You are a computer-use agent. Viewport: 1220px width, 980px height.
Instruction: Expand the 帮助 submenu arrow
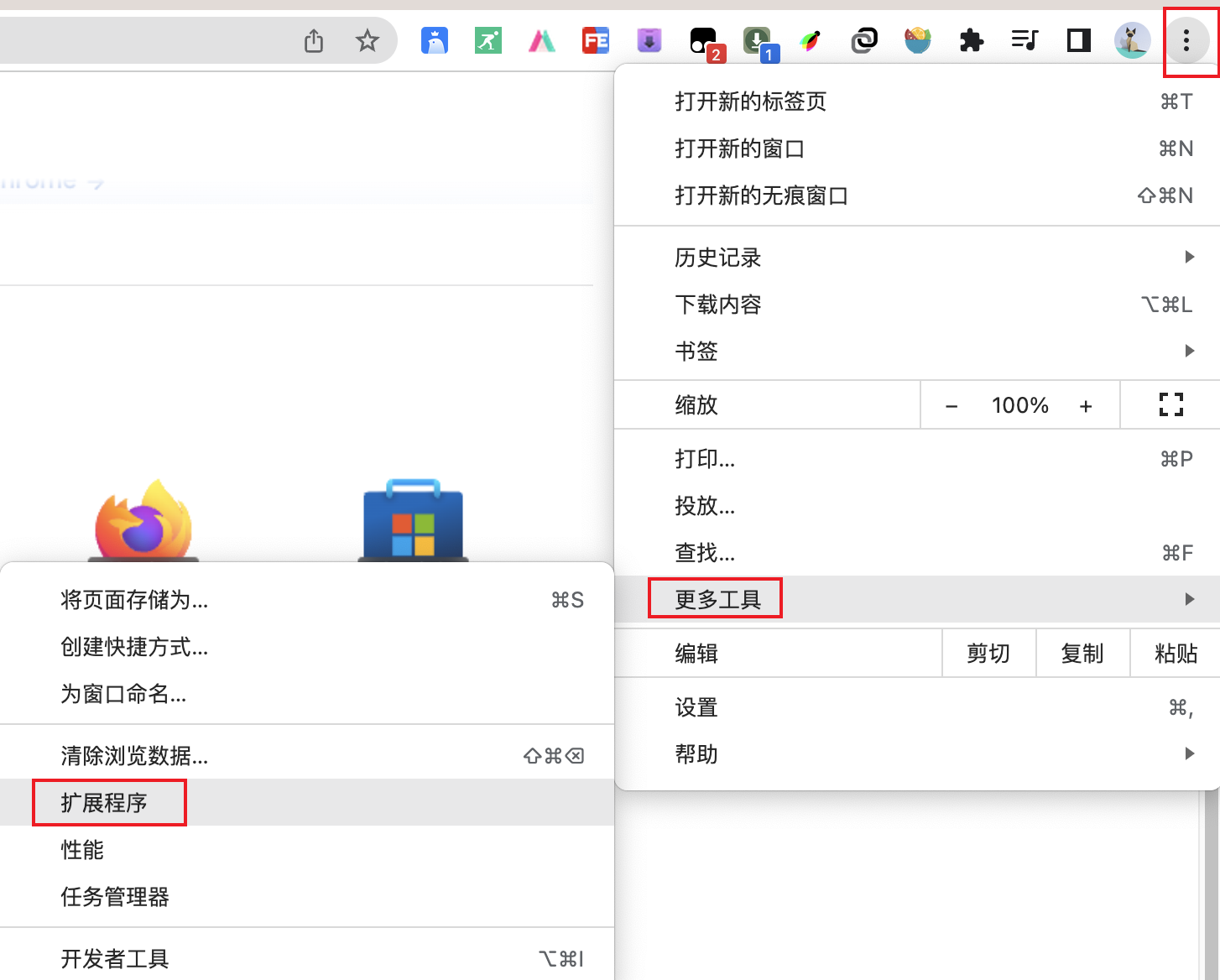tap(1190, 753)
